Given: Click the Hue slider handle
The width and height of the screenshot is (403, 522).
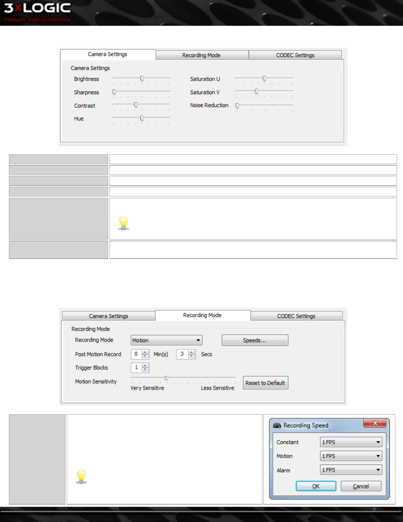Looking at the screenshot, I should point(142,118).
